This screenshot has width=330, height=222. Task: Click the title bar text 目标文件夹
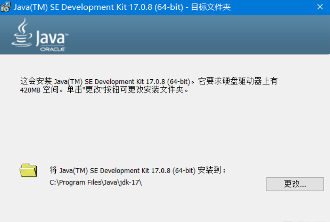click(x=211, y=7)
